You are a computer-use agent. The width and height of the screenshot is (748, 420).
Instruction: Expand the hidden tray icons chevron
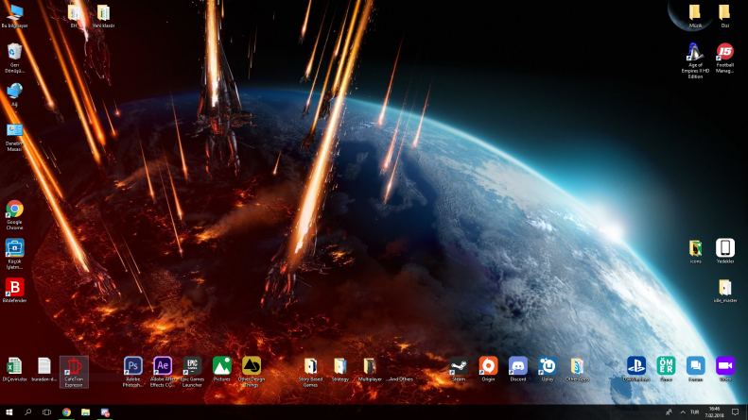(x=683, y=412)
